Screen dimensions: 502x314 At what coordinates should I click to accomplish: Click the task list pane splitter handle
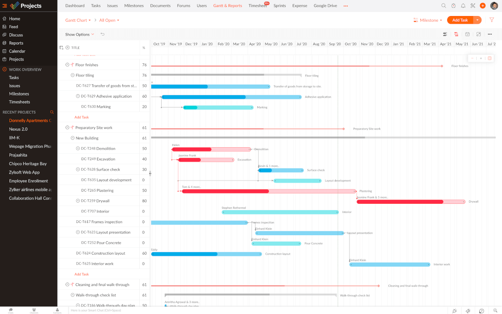click(x=150, y=173)
